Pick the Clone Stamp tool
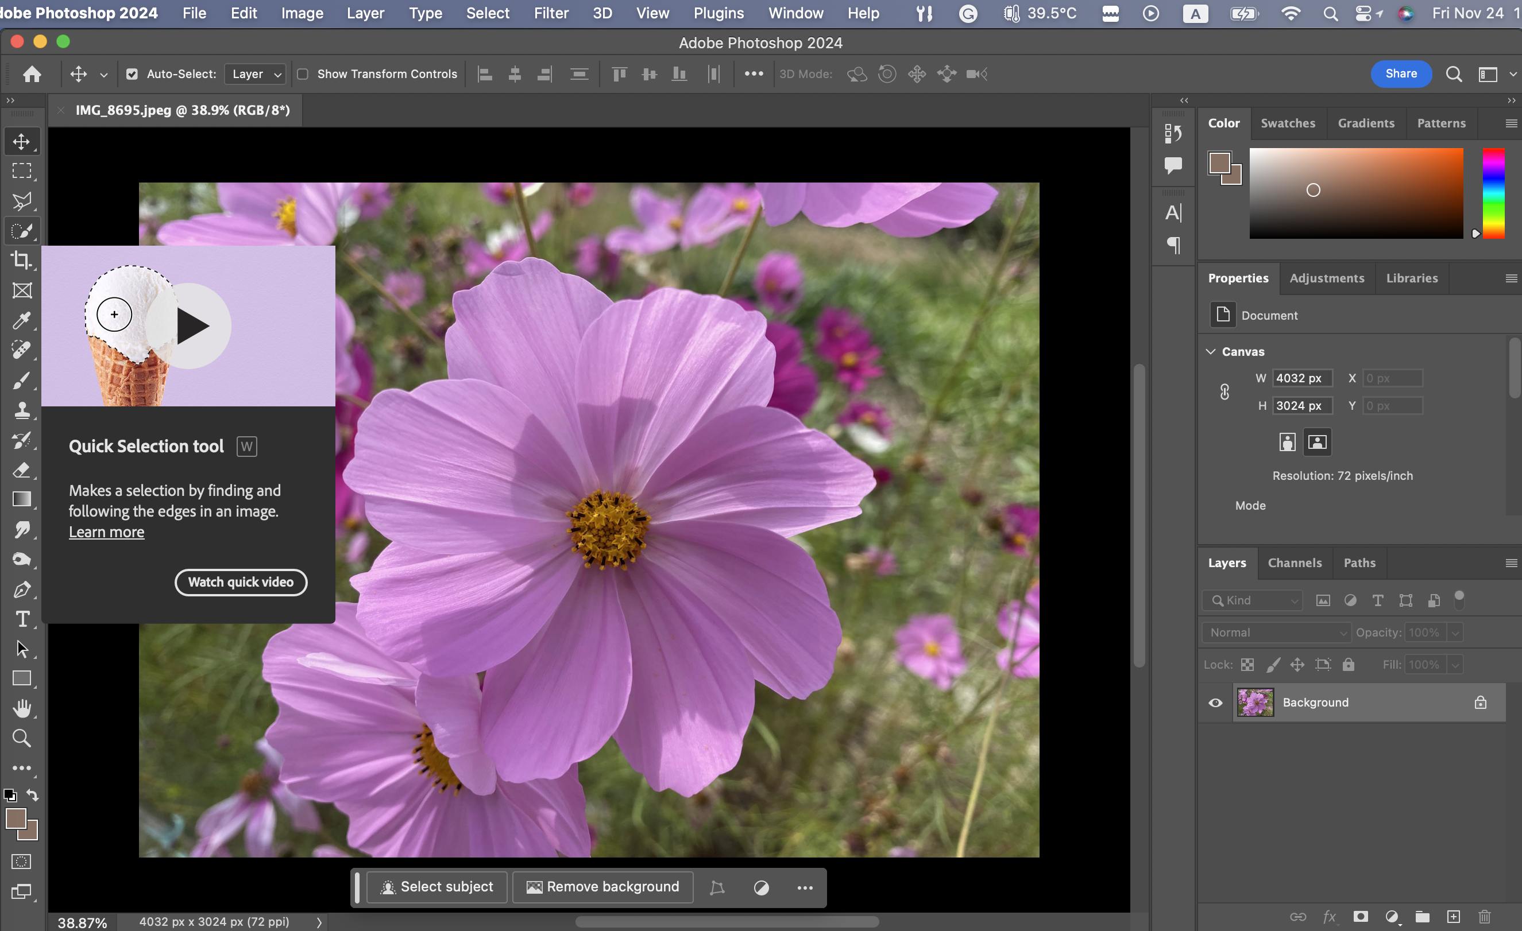This screenshot has height=931, width=1522. tap(22, 410)
